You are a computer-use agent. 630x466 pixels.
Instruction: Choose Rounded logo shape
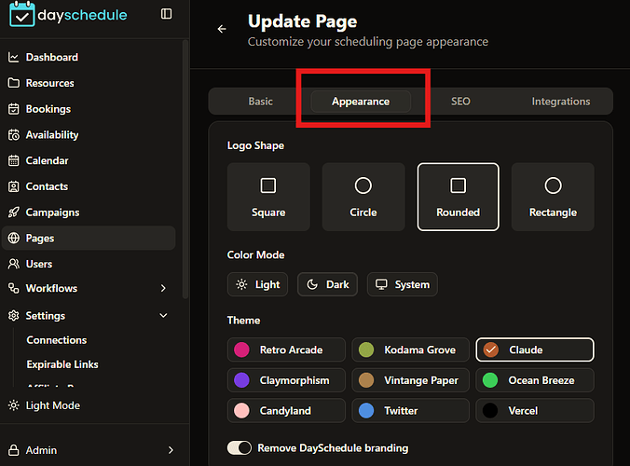coord(458,197)
